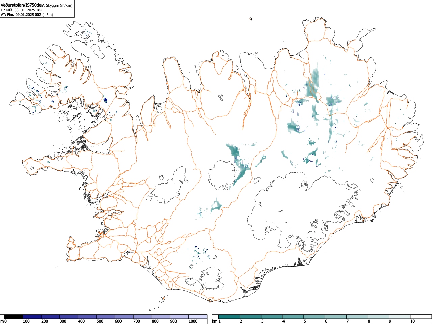The width and height of the screenshot is (432, 324).
Task: Click the 'Skyggni (m/km)' parameter label
Action: [59, 5]
